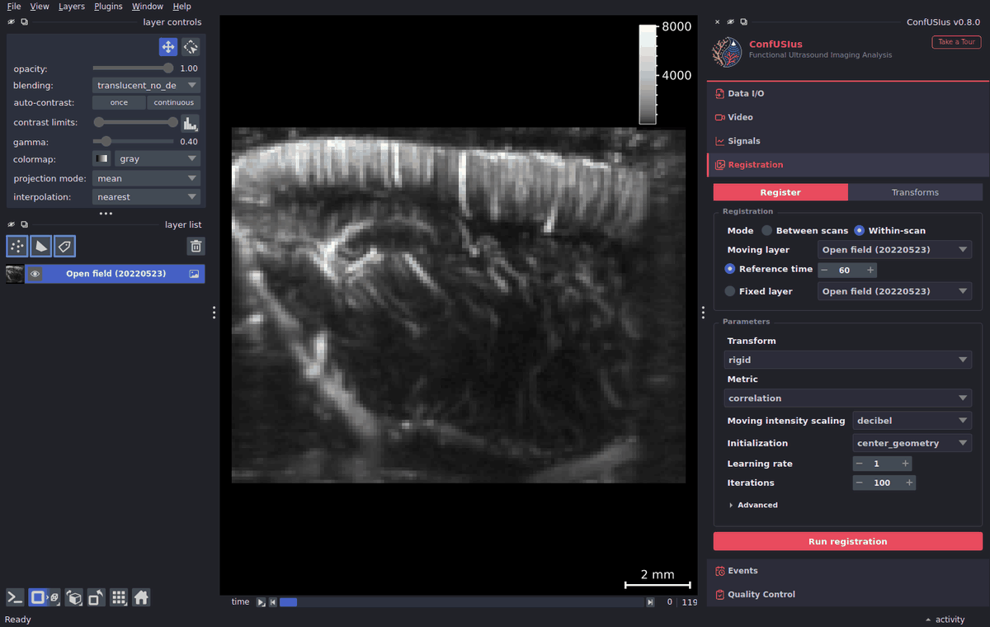Open the blending mode dropdown
990x627 pixels.
[x=146, y=85]
